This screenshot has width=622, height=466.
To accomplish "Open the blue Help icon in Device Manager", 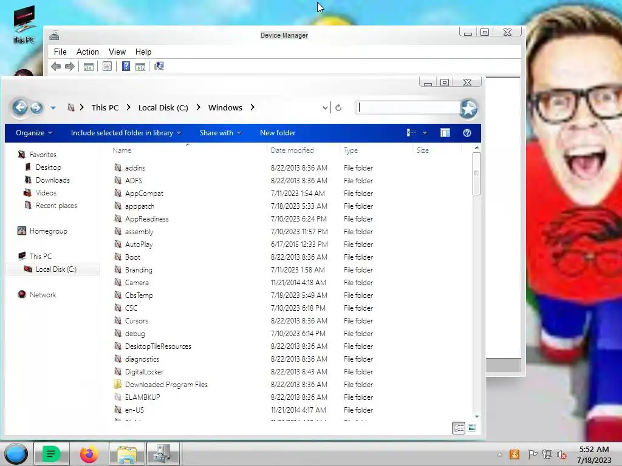I will coord(126,67).
